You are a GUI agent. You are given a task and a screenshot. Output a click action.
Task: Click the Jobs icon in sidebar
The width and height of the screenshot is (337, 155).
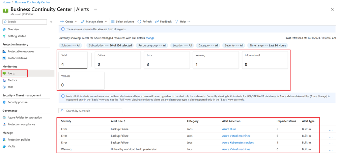4,87
